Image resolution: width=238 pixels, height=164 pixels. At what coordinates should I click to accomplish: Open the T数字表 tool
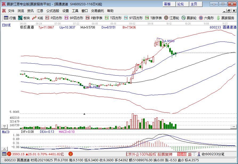154,18
